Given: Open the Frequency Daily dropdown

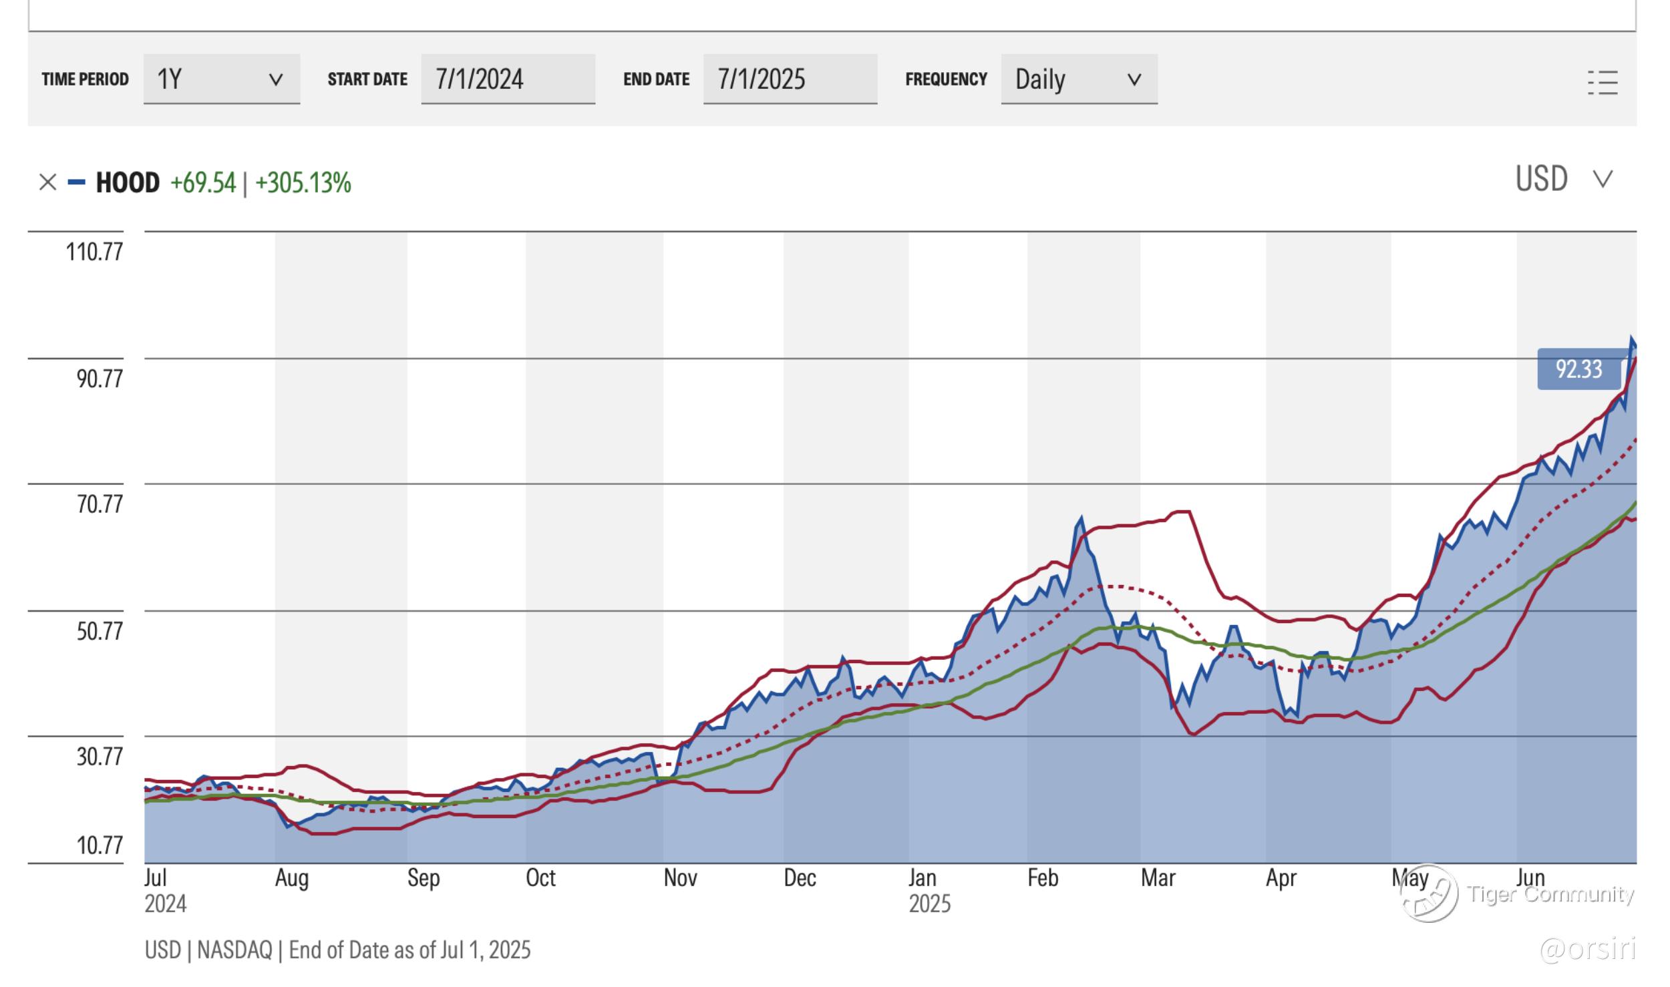Looking at the screenshot, I should click(x=1078, y=79).
